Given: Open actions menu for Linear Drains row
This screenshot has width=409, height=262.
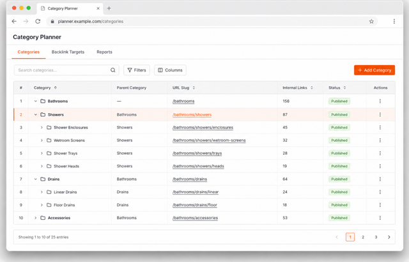Looking at the screenshot, I should 380,192.
